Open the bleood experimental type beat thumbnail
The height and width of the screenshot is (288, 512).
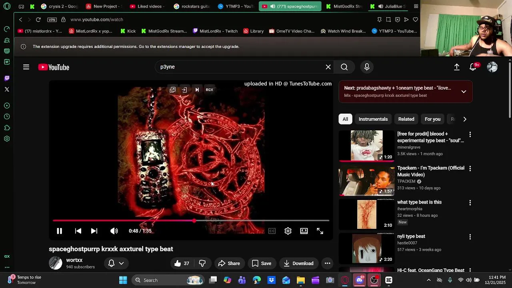click(x=366, y=146)
